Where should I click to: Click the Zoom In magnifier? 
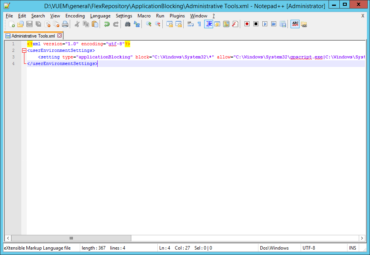[148, 24]
